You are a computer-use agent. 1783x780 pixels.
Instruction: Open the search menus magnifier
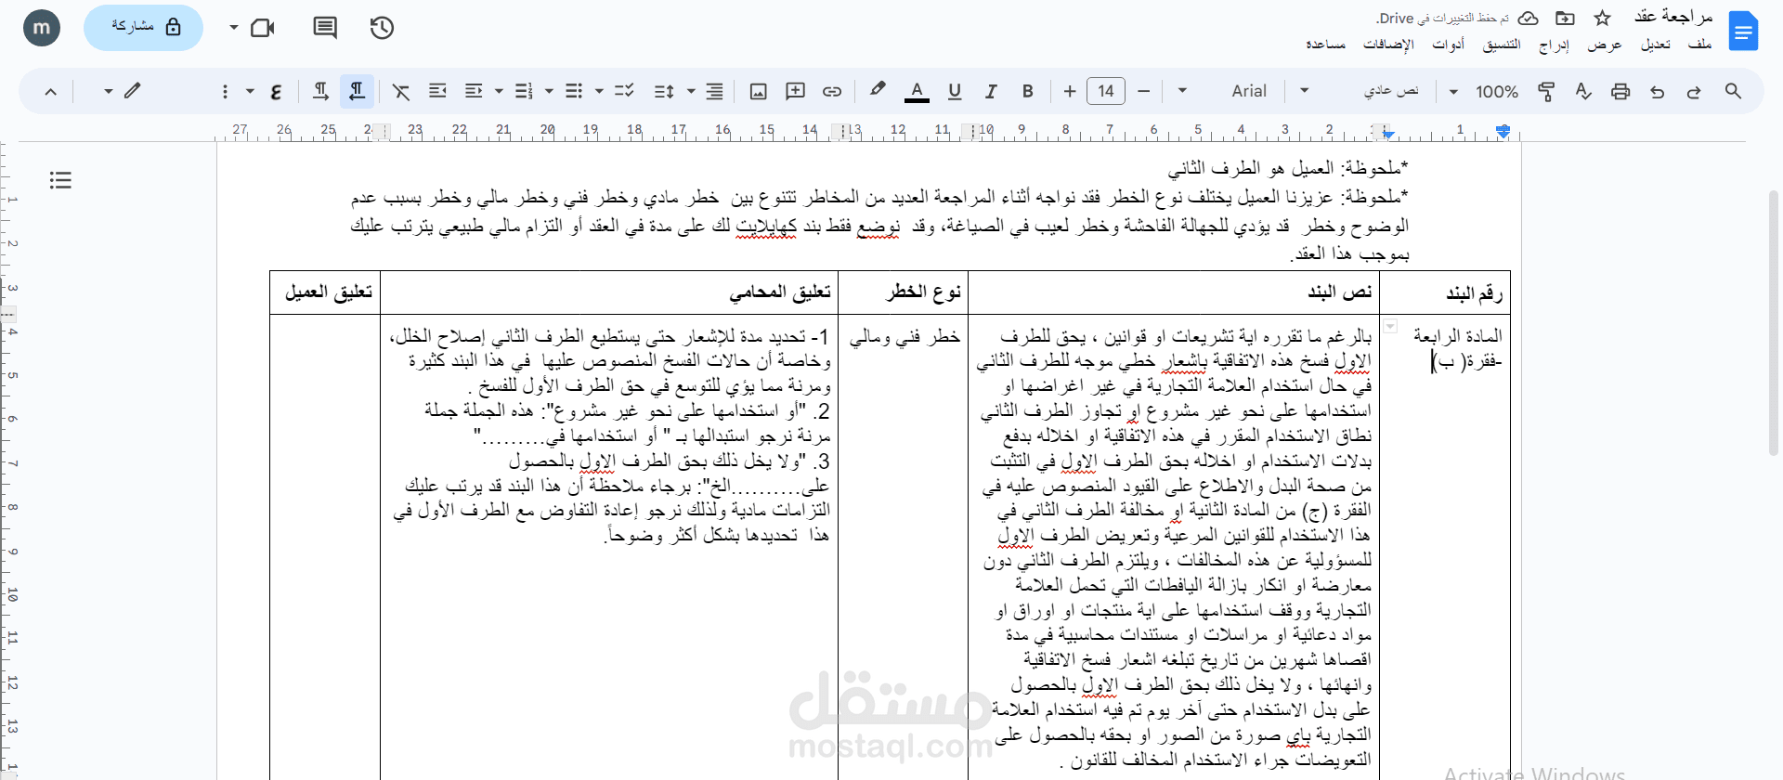[1733, 91]
